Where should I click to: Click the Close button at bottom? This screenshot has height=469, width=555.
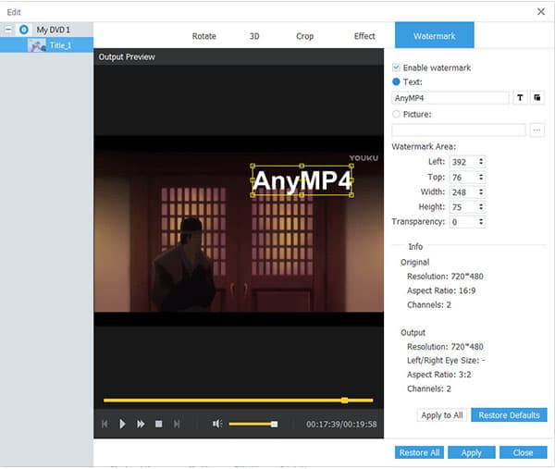click(524, 452)
